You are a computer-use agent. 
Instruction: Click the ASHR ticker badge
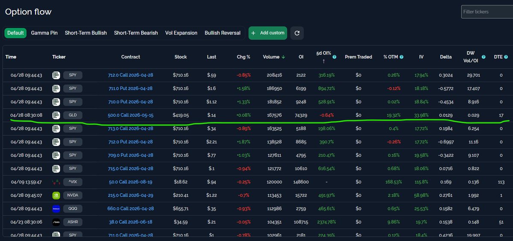tap(73, 222)
